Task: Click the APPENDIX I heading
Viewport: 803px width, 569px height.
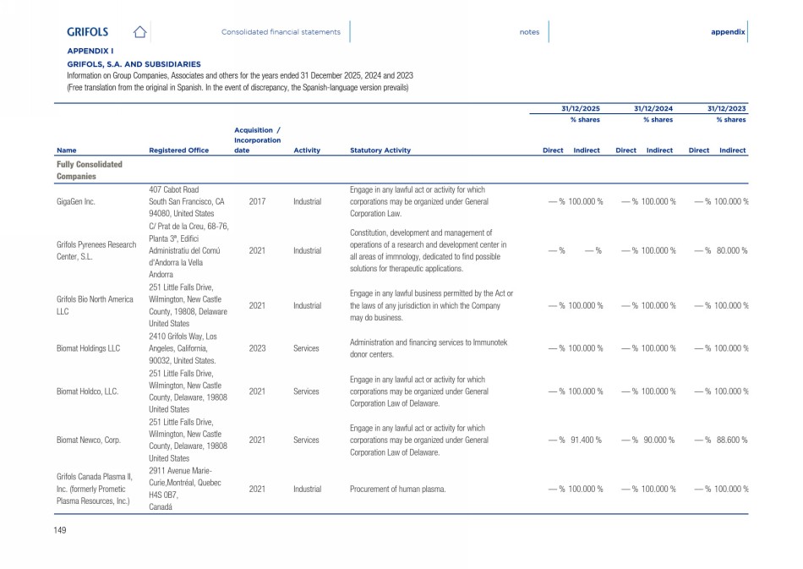Action: tap(90, 51)
